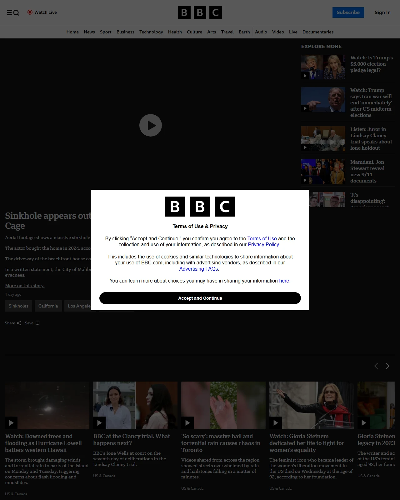
Task: Open headline 'BBC at the Clancy trial'
Action: point(132,440)
